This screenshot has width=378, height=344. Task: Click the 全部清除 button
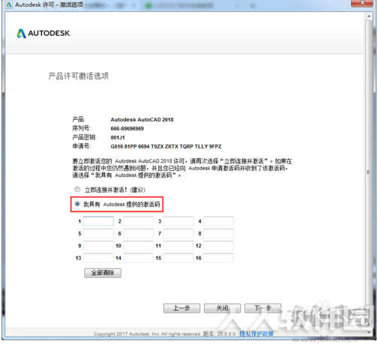click(103, 273)
